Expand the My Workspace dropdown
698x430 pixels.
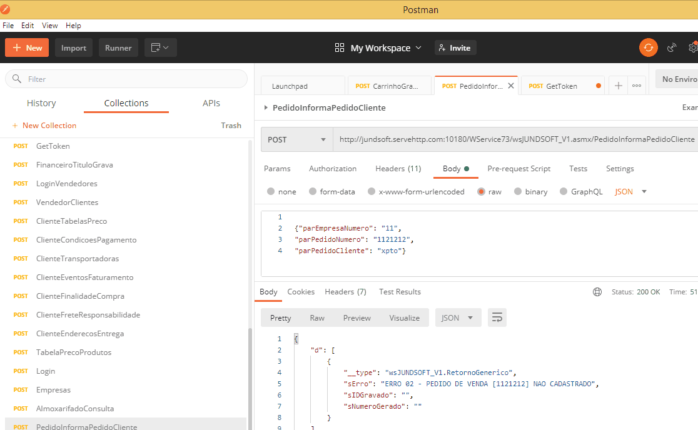coord(378,47)
